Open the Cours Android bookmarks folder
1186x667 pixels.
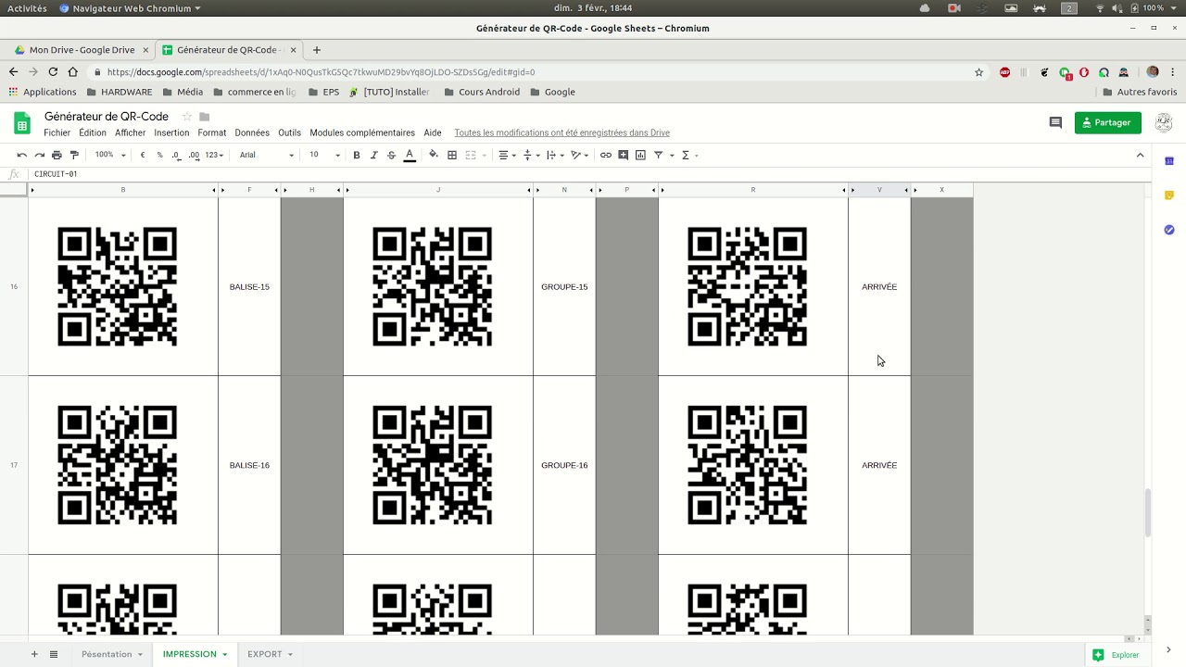(481, 92)
